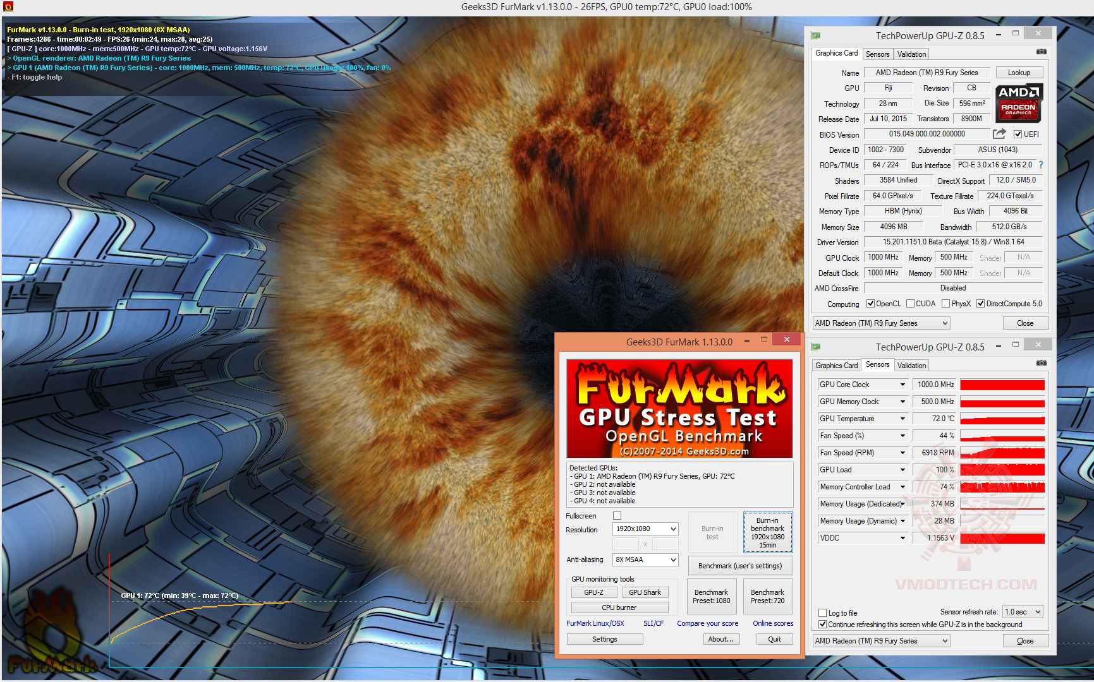The height and width of the screenshot is (682, 1094).
Task: Select Sensors tab in lower GPU-Z window
Action: [x=877, y=364]
